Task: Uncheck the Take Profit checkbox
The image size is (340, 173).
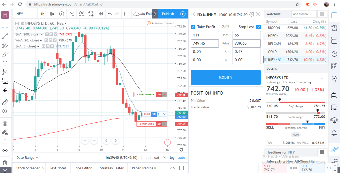Action: [193, 27]
